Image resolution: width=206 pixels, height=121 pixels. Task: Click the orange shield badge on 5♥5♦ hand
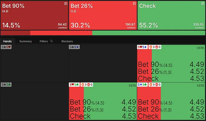click(151, 47)
